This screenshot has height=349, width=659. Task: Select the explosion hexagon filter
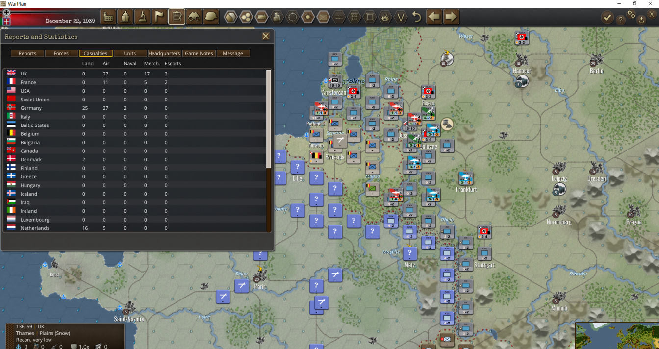pyautogui.click(x=385, y=17)
